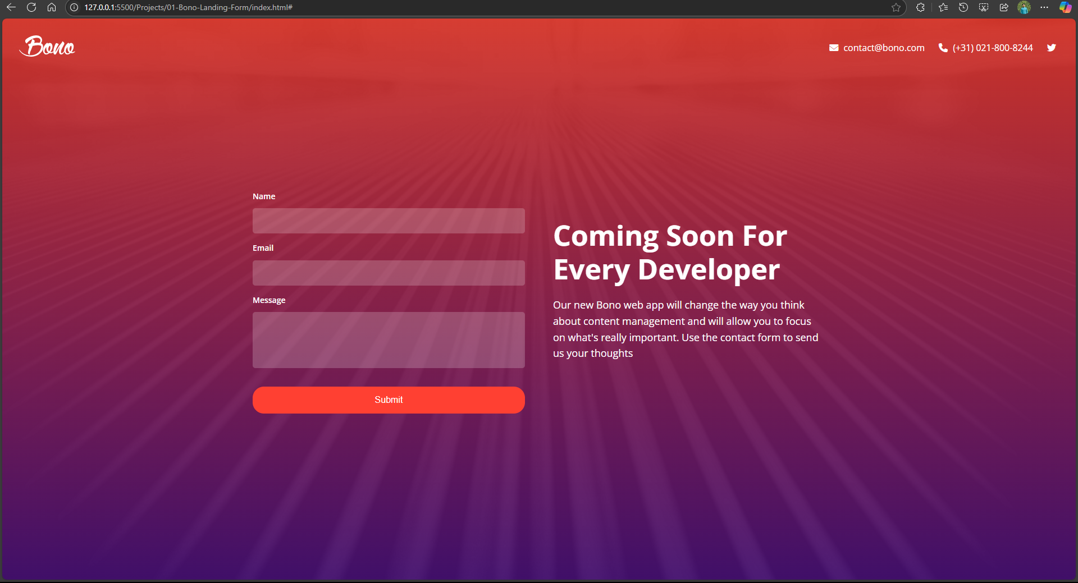Click the Name field label

pyautogui.click(x=264, y=196)
